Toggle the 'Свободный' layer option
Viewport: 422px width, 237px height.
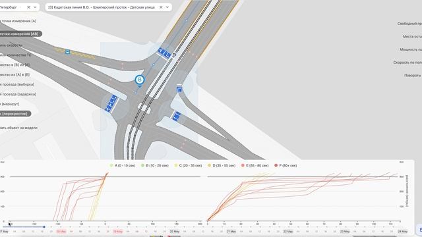click(x=409, y=24)
